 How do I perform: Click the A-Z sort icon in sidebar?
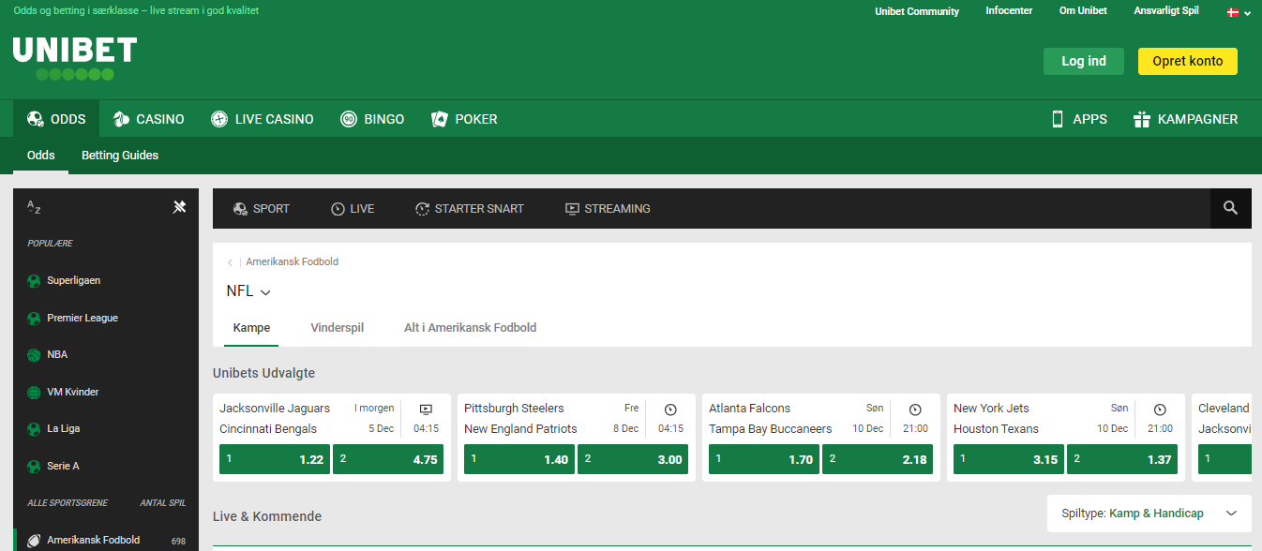tap(34, 207)
